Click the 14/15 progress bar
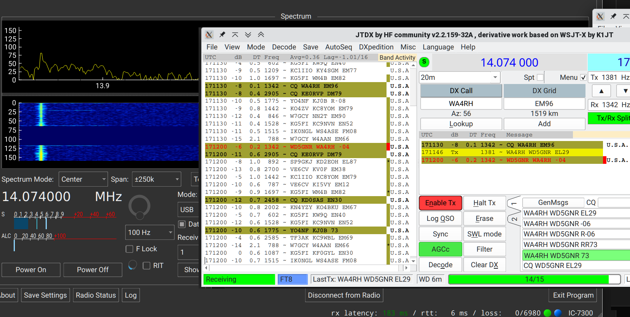 [x=534, y=279]
